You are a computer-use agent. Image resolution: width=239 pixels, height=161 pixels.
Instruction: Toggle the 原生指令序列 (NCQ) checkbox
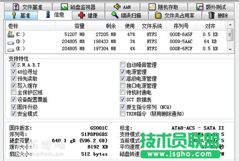tap(123, 107)
